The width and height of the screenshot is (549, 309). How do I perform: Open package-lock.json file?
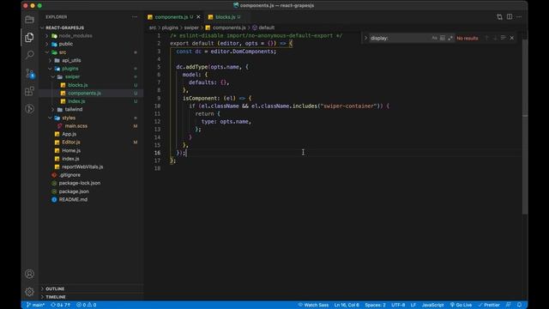[x=80, y=183]
